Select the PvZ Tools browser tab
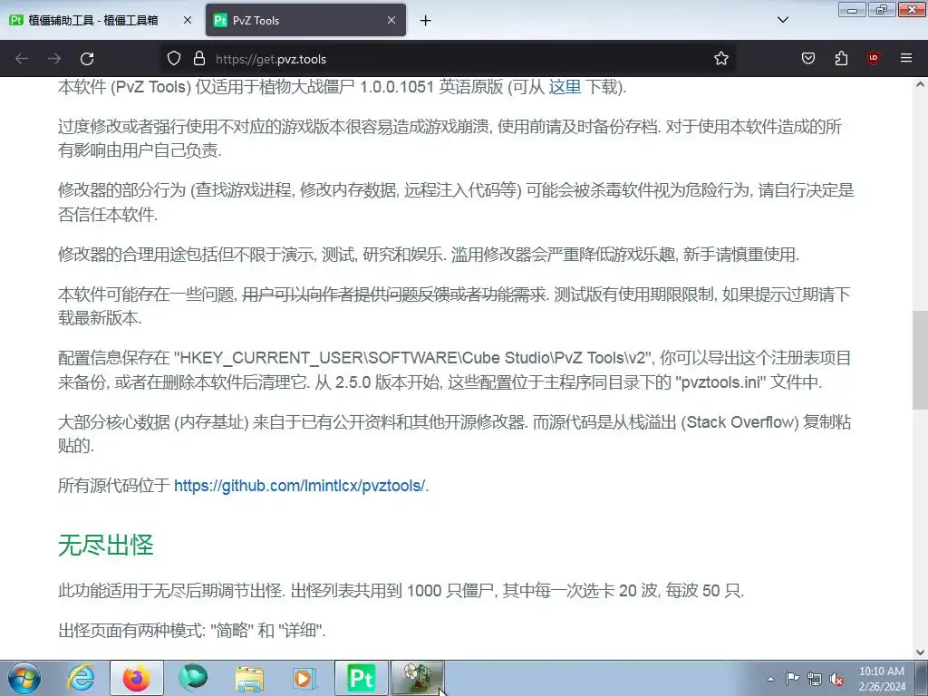 click(x=305, y=20)
